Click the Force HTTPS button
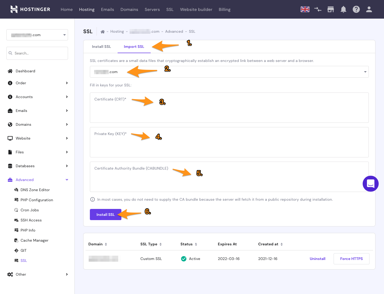Screen dimensions: 384x294 coord(351,259)
